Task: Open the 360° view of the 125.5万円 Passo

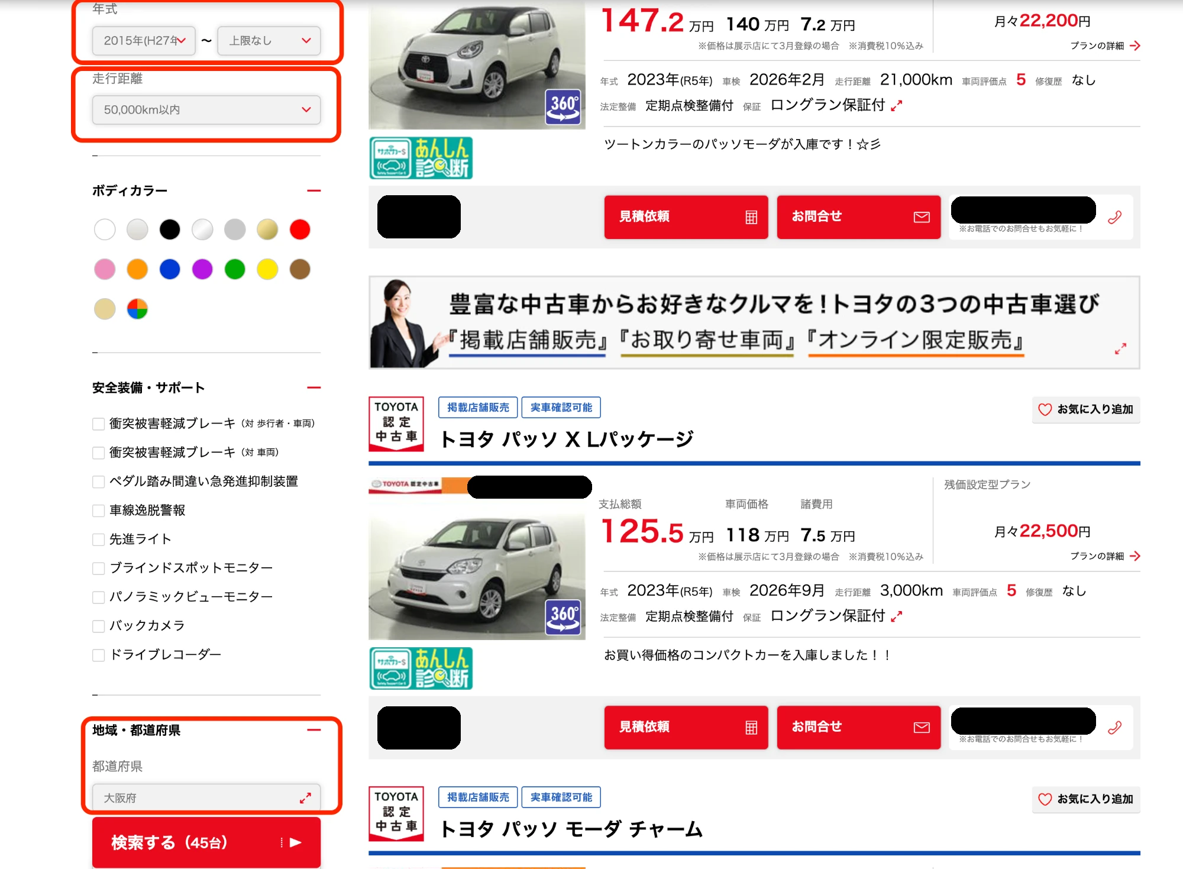Action: click(563, 618)
